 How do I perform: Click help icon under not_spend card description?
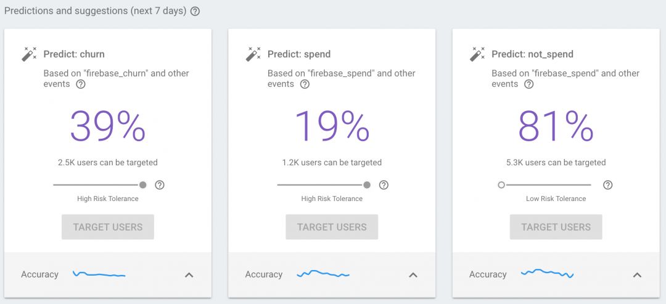[x=528, y=84]
